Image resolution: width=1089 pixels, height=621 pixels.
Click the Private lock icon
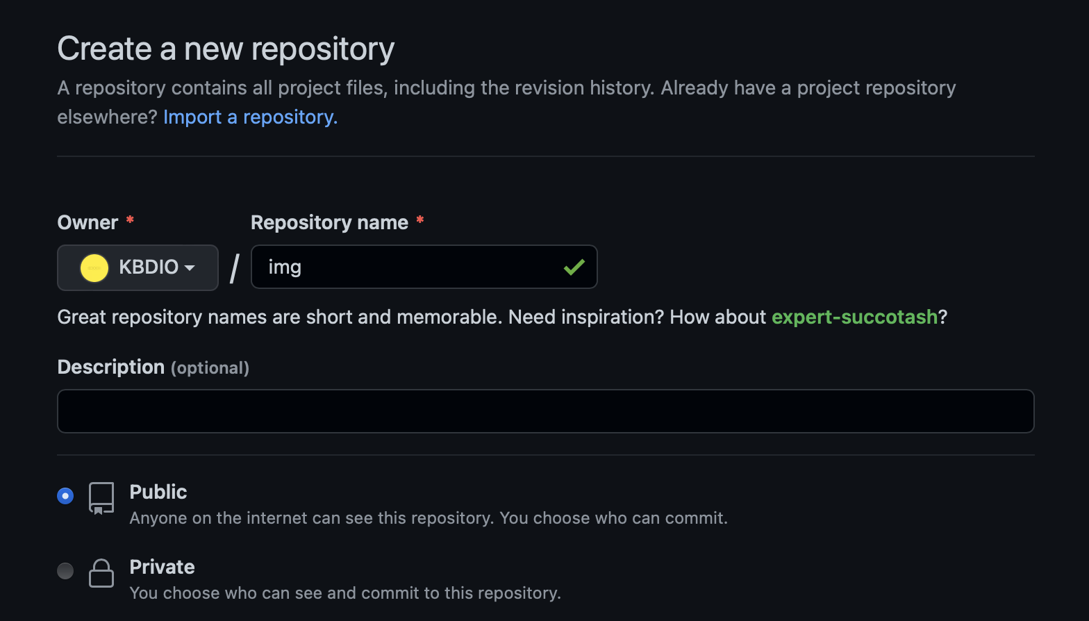[x=101, y=573]
